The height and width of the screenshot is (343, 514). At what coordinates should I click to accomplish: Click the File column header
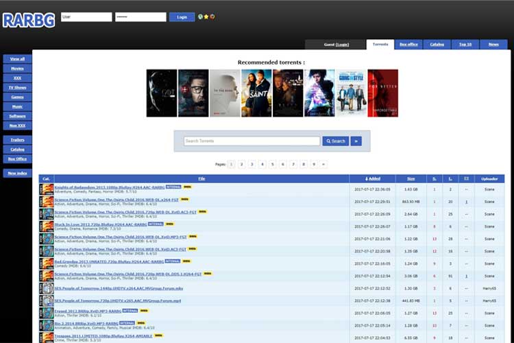pos(201,179)
